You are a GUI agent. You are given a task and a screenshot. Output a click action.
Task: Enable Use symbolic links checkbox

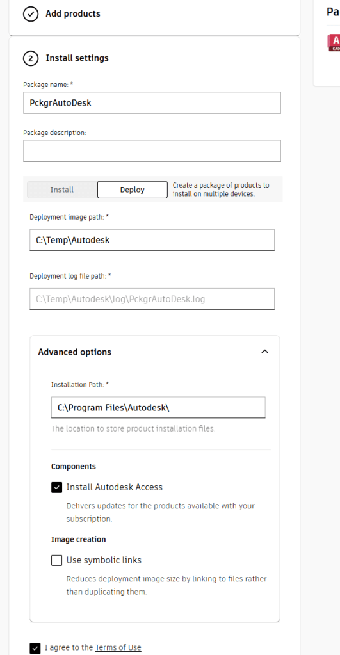(x=57, y=560)
